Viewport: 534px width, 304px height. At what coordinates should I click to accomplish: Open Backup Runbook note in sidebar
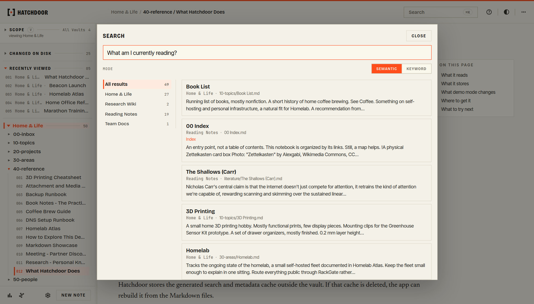(x=46, y=194)
